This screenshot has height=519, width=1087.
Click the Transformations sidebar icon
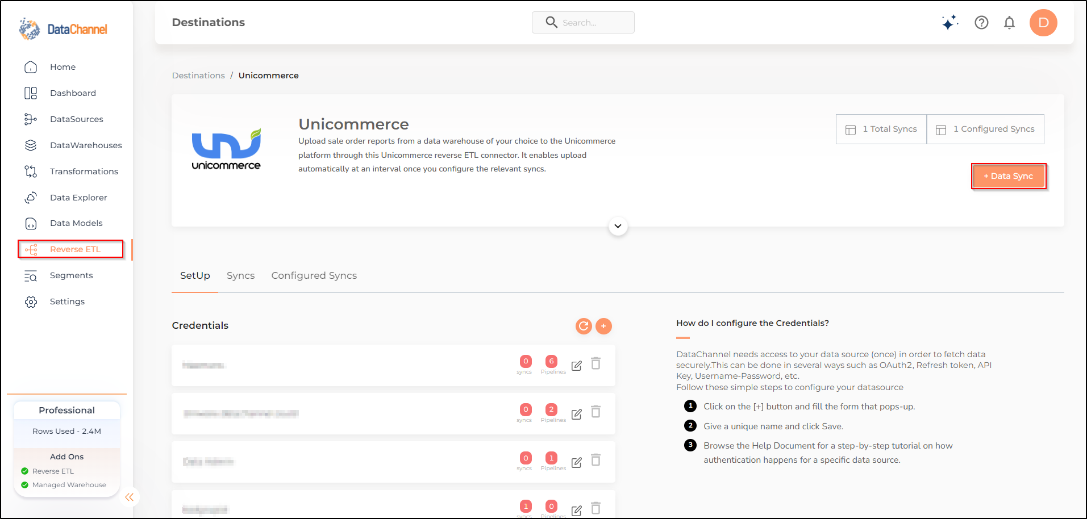pyautogui.click(x=31, y=171)
